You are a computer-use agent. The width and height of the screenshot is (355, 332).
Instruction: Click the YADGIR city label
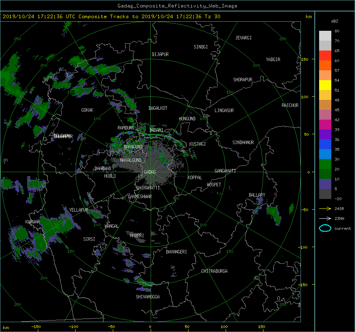click(273, 60)
